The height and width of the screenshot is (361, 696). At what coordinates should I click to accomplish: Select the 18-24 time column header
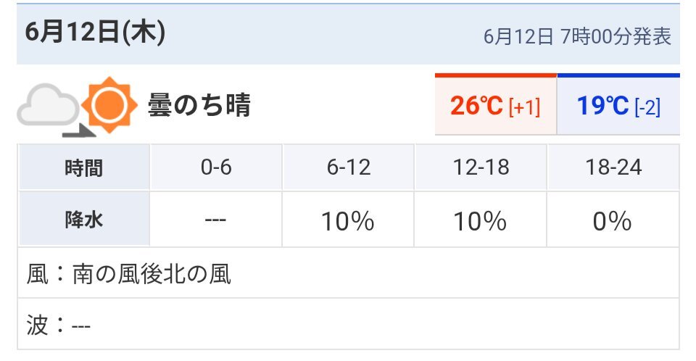click(x=613, y=168)
